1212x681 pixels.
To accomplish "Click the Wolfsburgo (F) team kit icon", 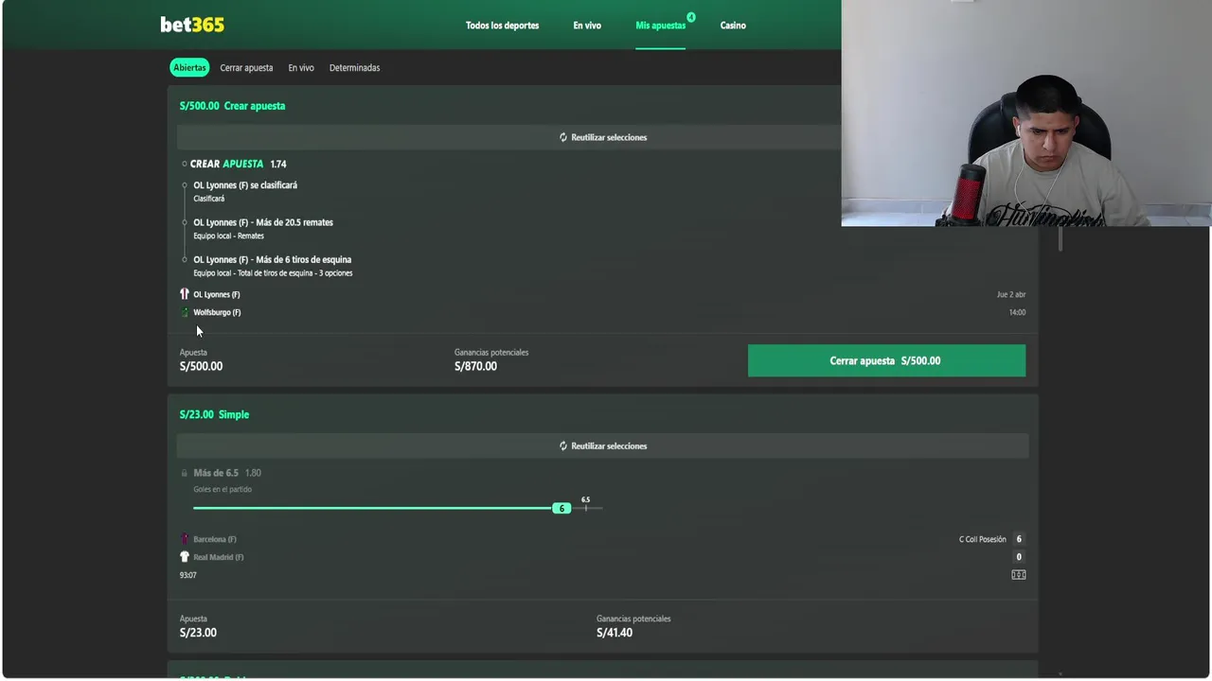I will pyautogui.click(x=185, y=312).
